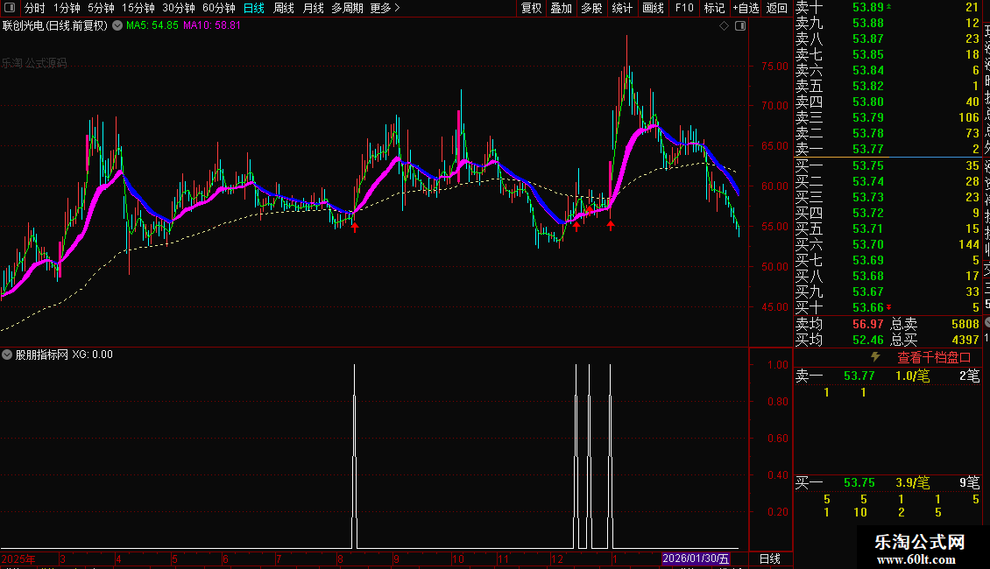The height and width of the screenshot is (569, 990).
Task: Add stock via +自选 button
Action: (746, 8)
